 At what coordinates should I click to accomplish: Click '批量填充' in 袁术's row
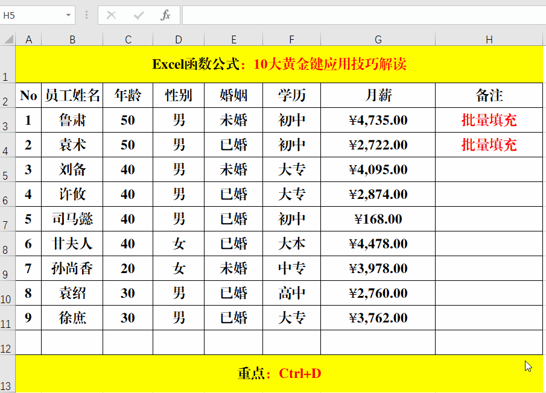coord(489,145)
